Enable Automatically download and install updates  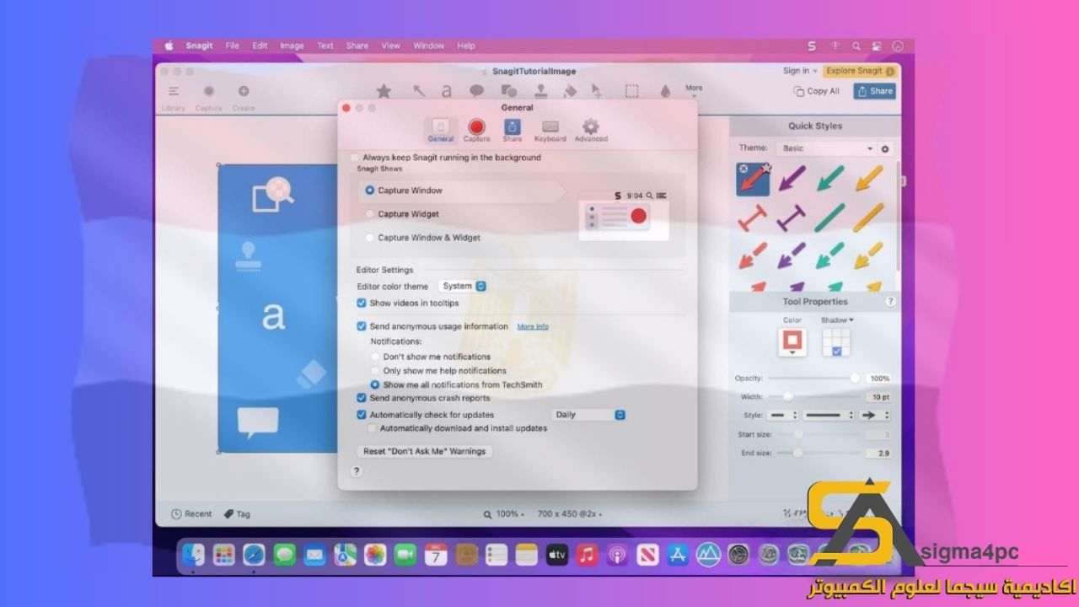372,428
